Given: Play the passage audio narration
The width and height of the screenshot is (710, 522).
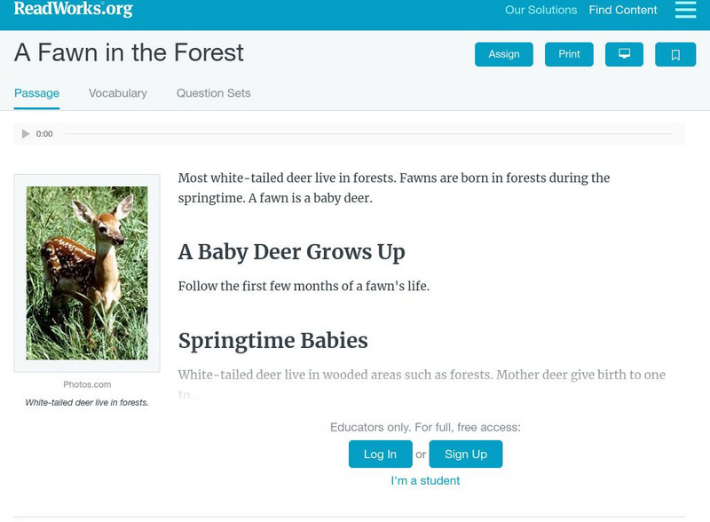Looking at the screenshot, I should coord(24,134).
